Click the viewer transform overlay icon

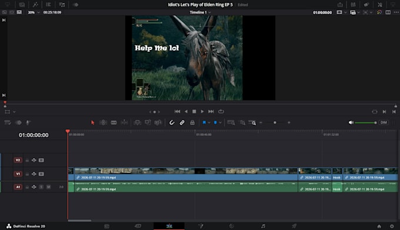coord(8,112)
